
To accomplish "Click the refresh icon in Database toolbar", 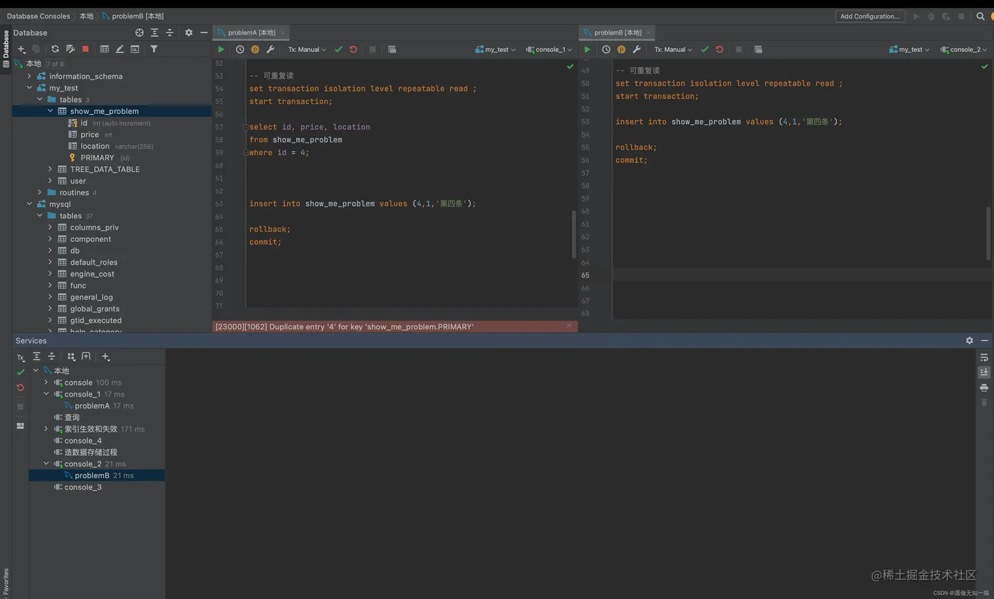I will (x=55, y=49).
